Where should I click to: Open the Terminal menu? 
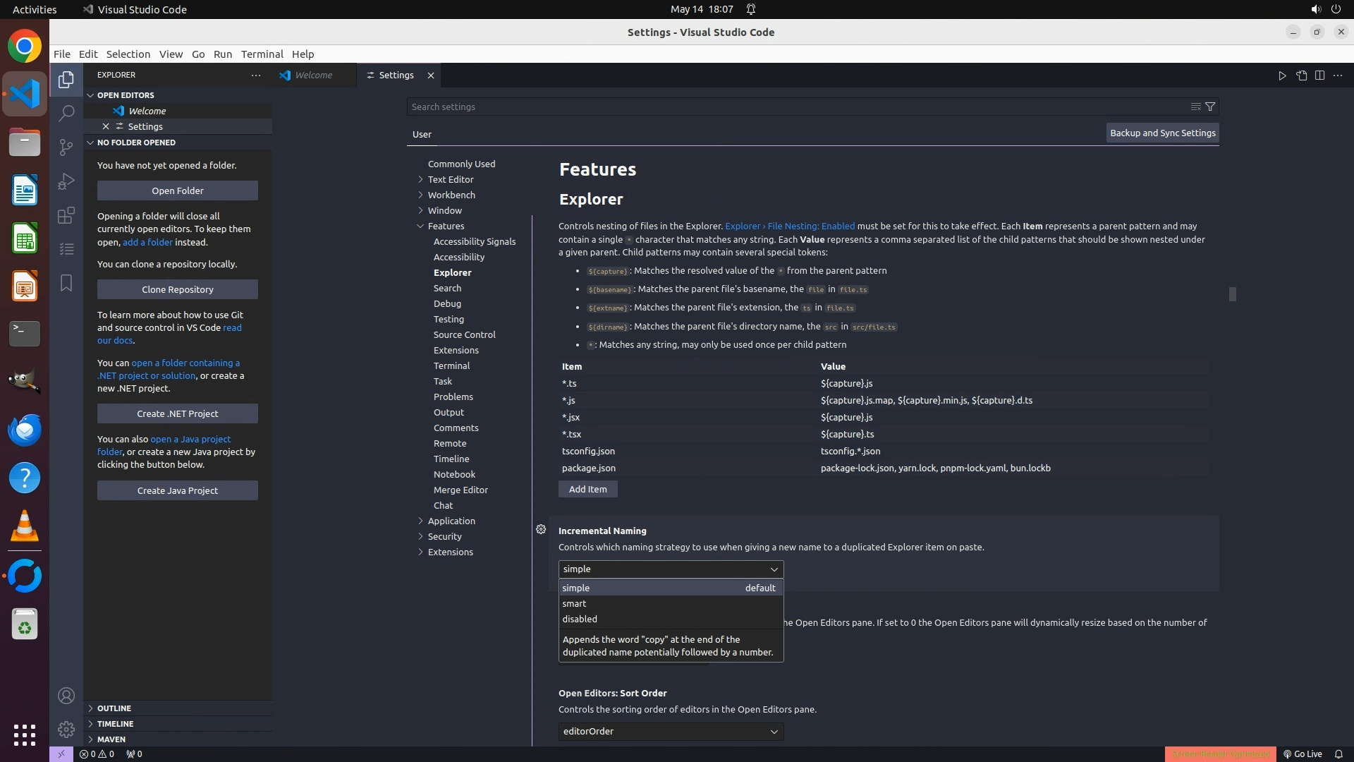[x=262, y=54]
